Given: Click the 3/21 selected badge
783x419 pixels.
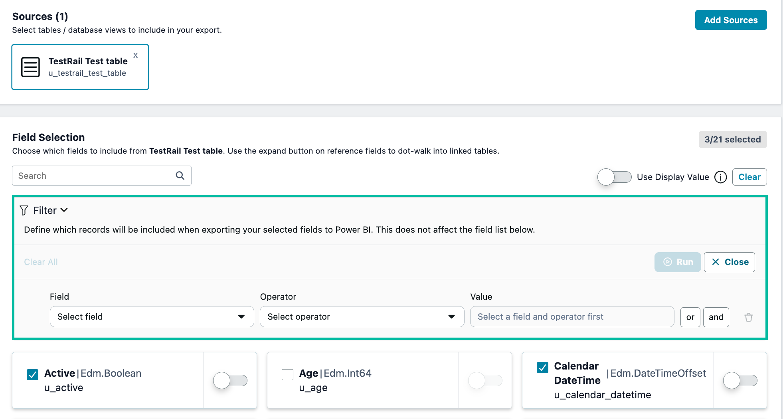Looking at the screenshot, I should click(x=733, y=139).
